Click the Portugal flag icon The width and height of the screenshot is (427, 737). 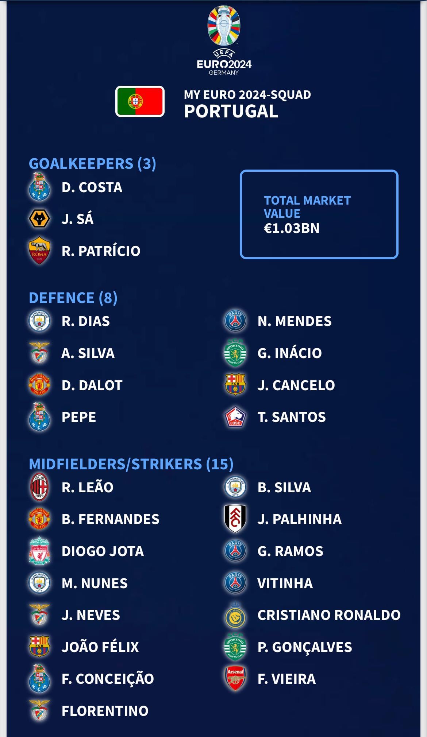(140, 101)
